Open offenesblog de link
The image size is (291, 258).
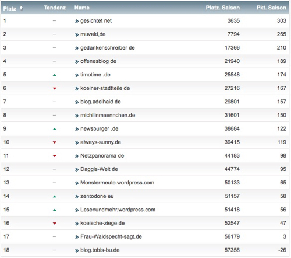coord(98,61)
